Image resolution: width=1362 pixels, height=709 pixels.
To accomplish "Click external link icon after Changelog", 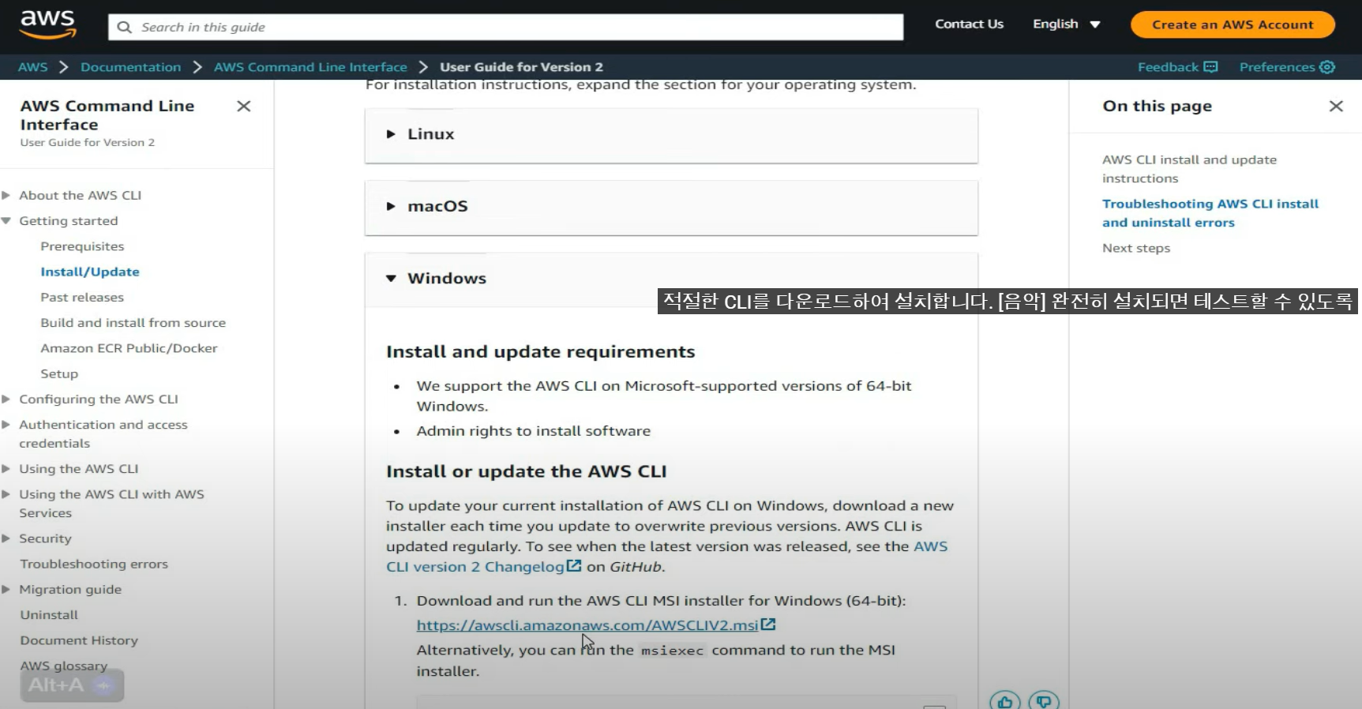I will point(574,566).
